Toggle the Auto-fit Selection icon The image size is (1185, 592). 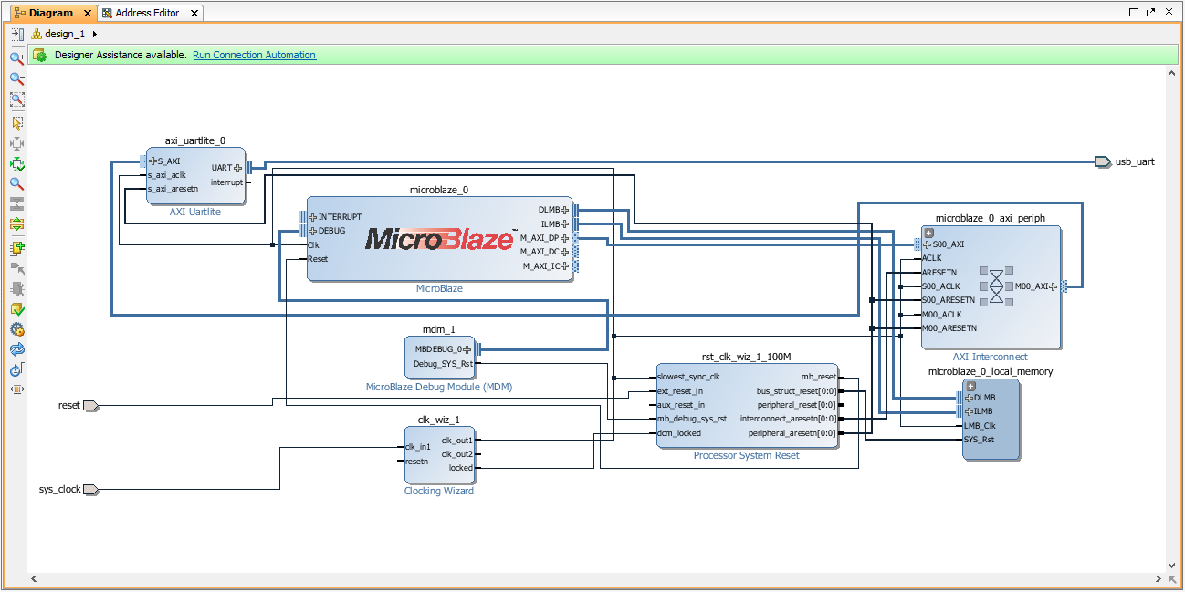(16, 164)
